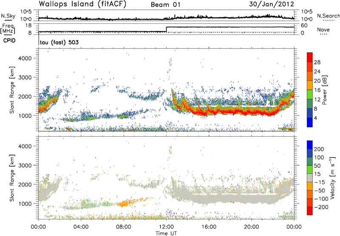Click the 'Time UT' axis label
Viewport: 340px width, 236px height.
[x=166, y=233]
